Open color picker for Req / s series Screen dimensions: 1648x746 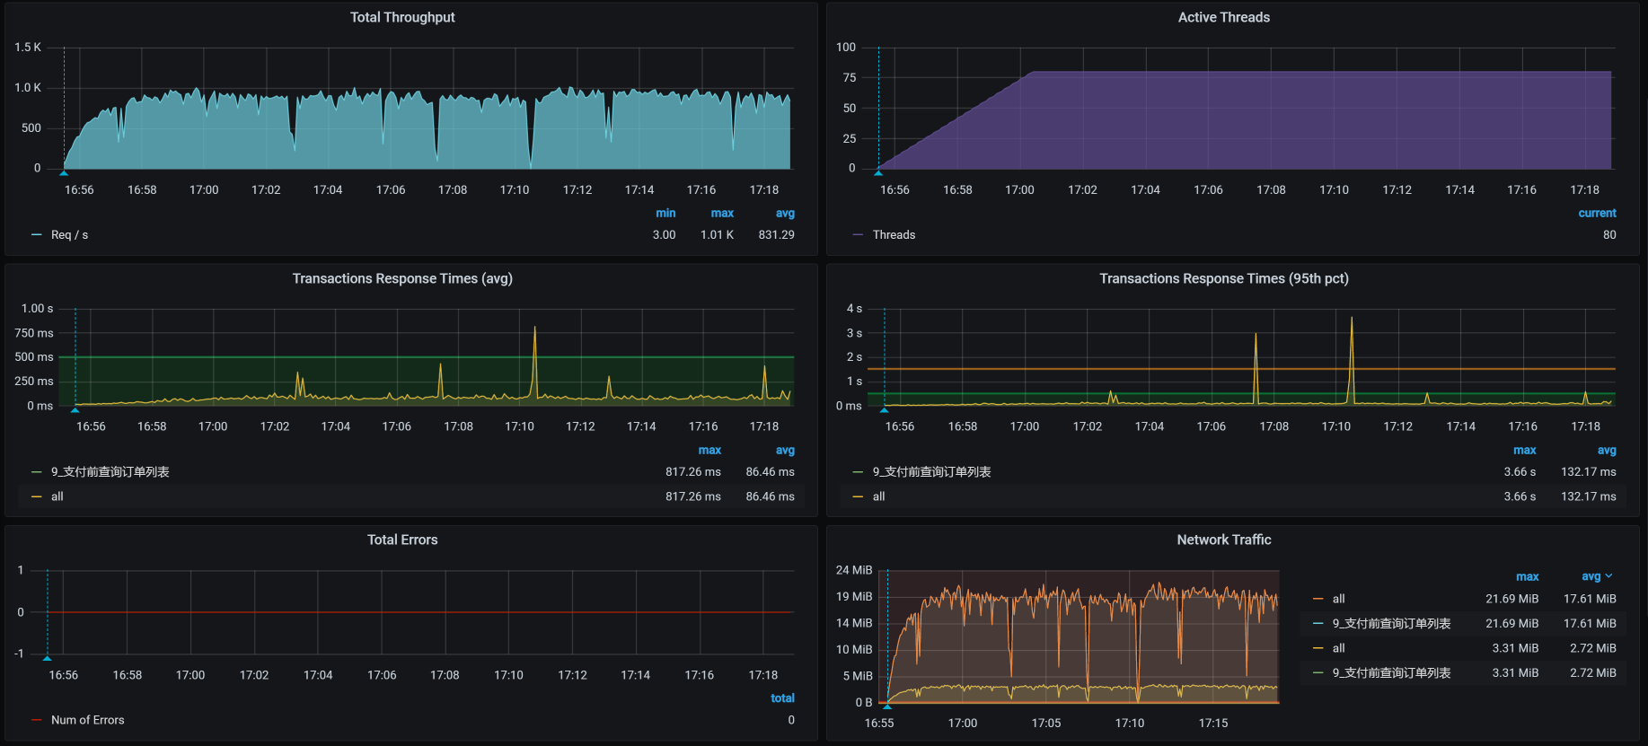pos(37,235)
